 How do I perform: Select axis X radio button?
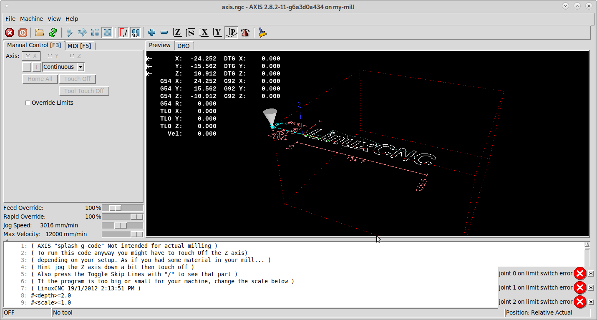point(31,56)
